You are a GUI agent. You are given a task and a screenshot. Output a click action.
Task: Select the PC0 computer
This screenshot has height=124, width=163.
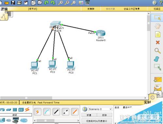71,65
